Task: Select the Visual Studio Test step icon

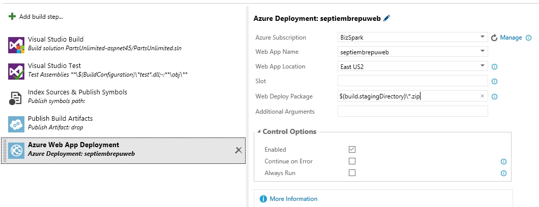Action: point(16,72)
